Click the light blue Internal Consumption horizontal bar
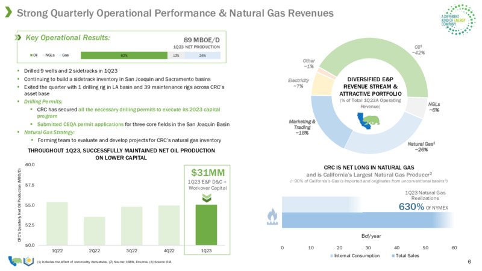This screenshot has height=271, width=482. point(322,204)
